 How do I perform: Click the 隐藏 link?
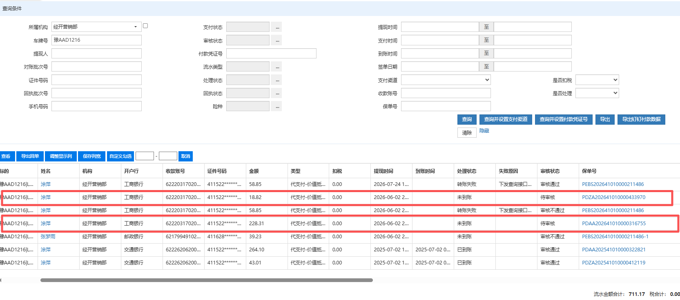point(484,131)
